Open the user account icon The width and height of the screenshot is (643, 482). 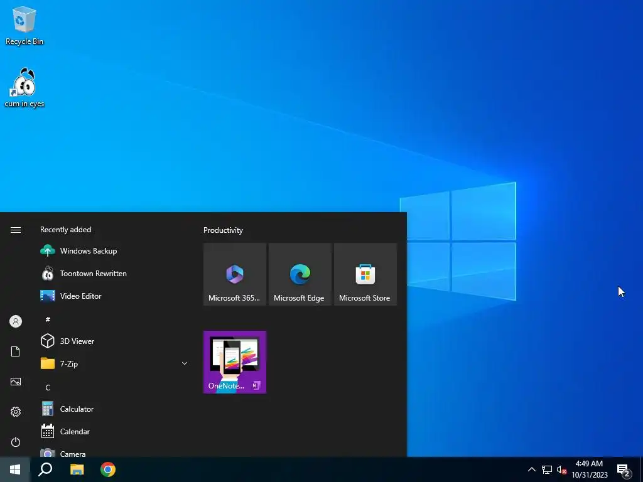tap(16, 321)
